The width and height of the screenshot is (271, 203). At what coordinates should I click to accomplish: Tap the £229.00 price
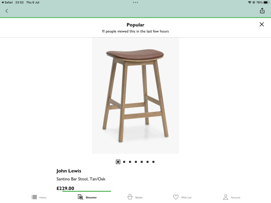[x=65, y=188]
